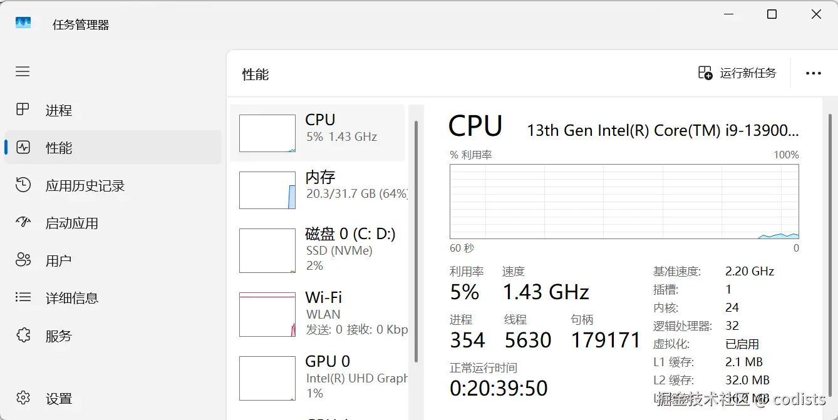Screen dimensions: 838x420
Task: Click the Details list icon
Action: point(23,298)
